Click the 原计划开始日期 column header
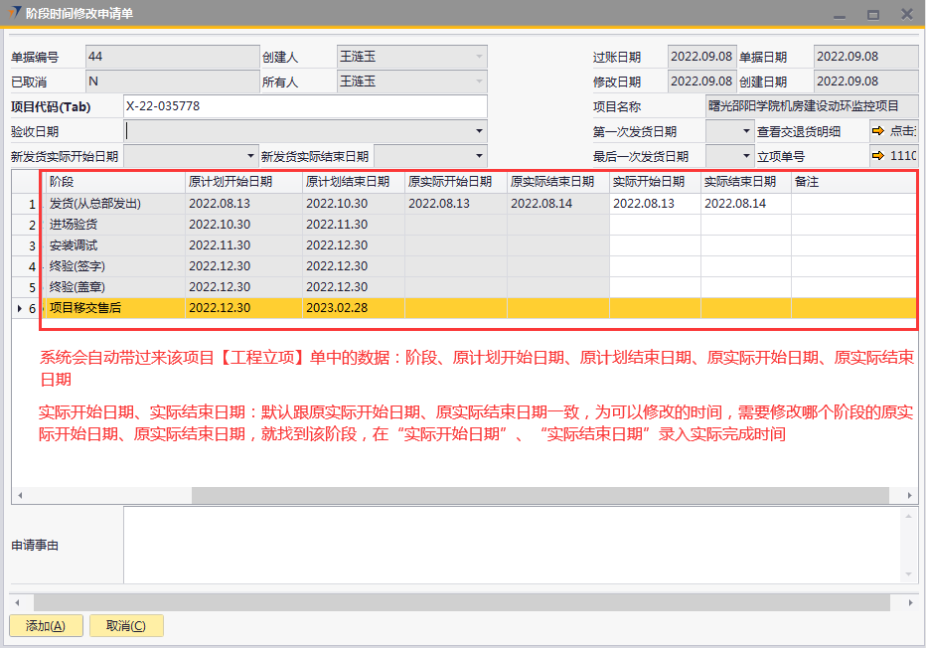 pos(243,182)
